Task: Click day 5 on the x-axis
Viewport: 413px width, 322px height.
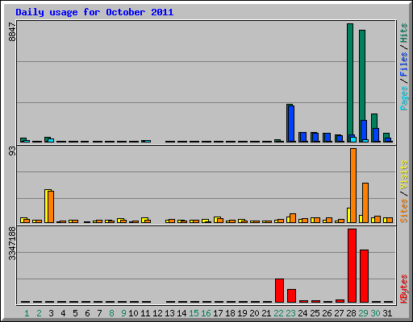Action: 75,313
